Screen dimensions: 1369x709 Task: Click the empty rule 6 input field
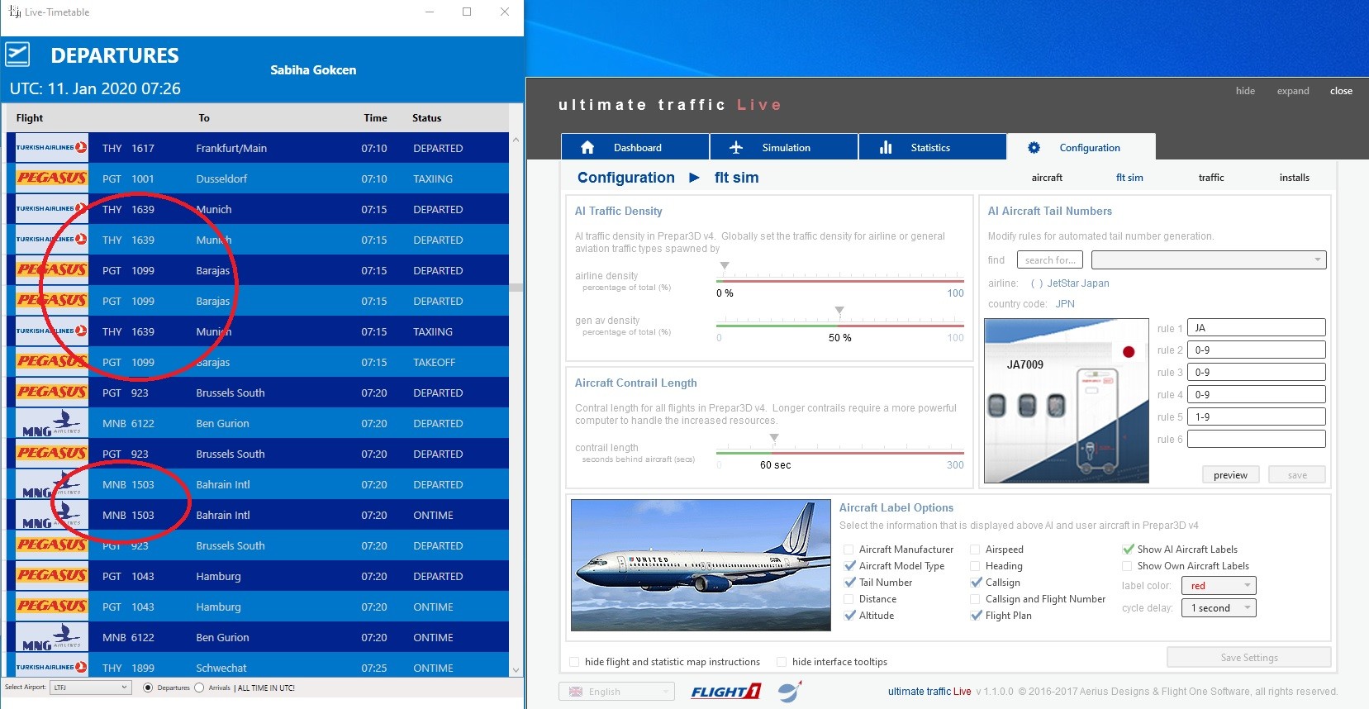(1257, 439)
